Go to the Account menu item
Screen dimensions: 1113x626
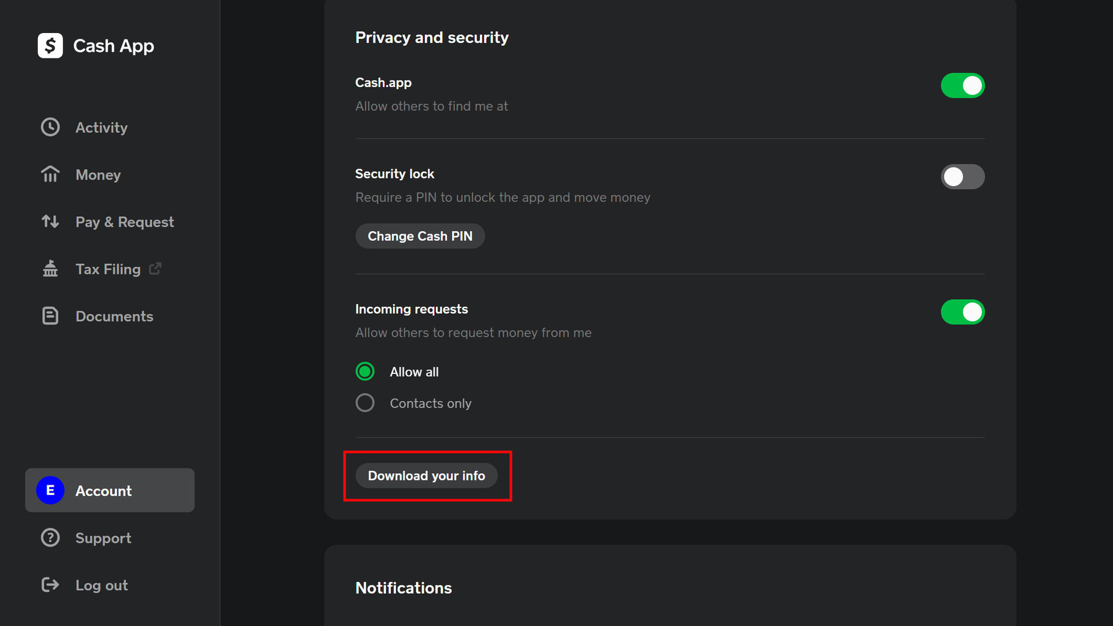coord(104,490)
